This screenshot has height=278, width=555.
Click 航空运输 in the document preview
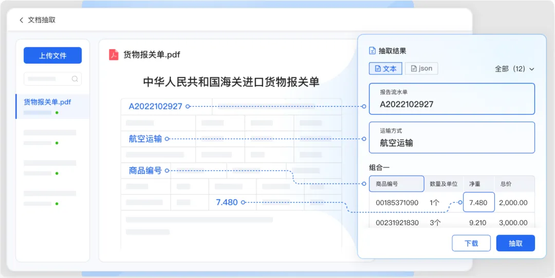pos(145,139)
